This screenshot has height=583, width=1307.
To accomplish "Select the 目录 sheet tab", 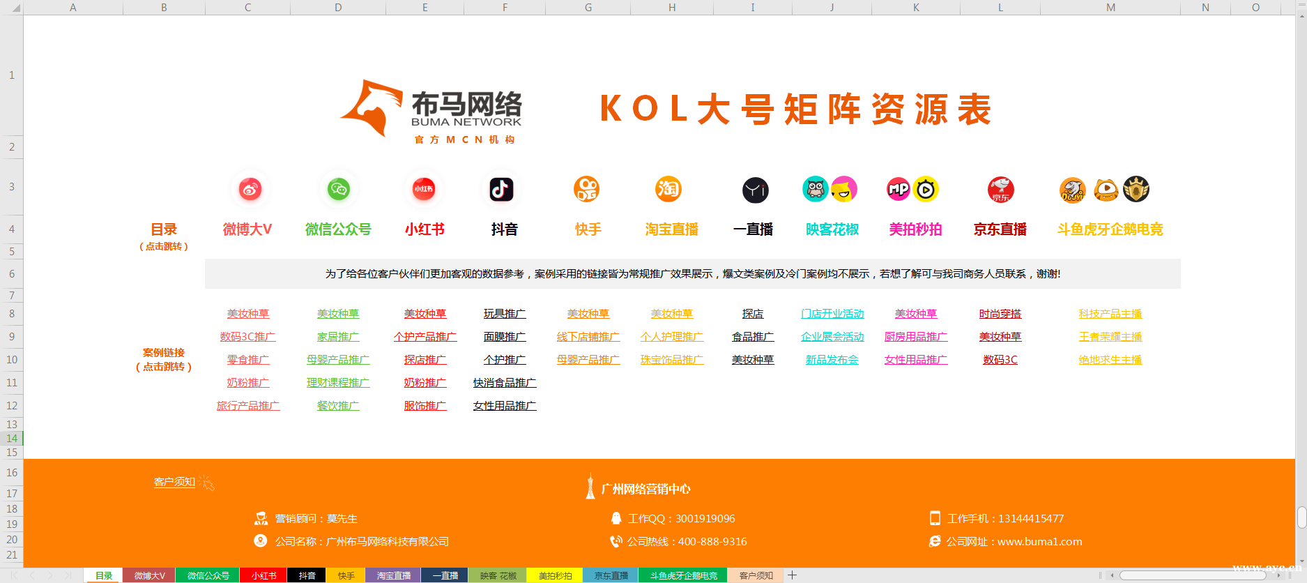I will point(103,575).
